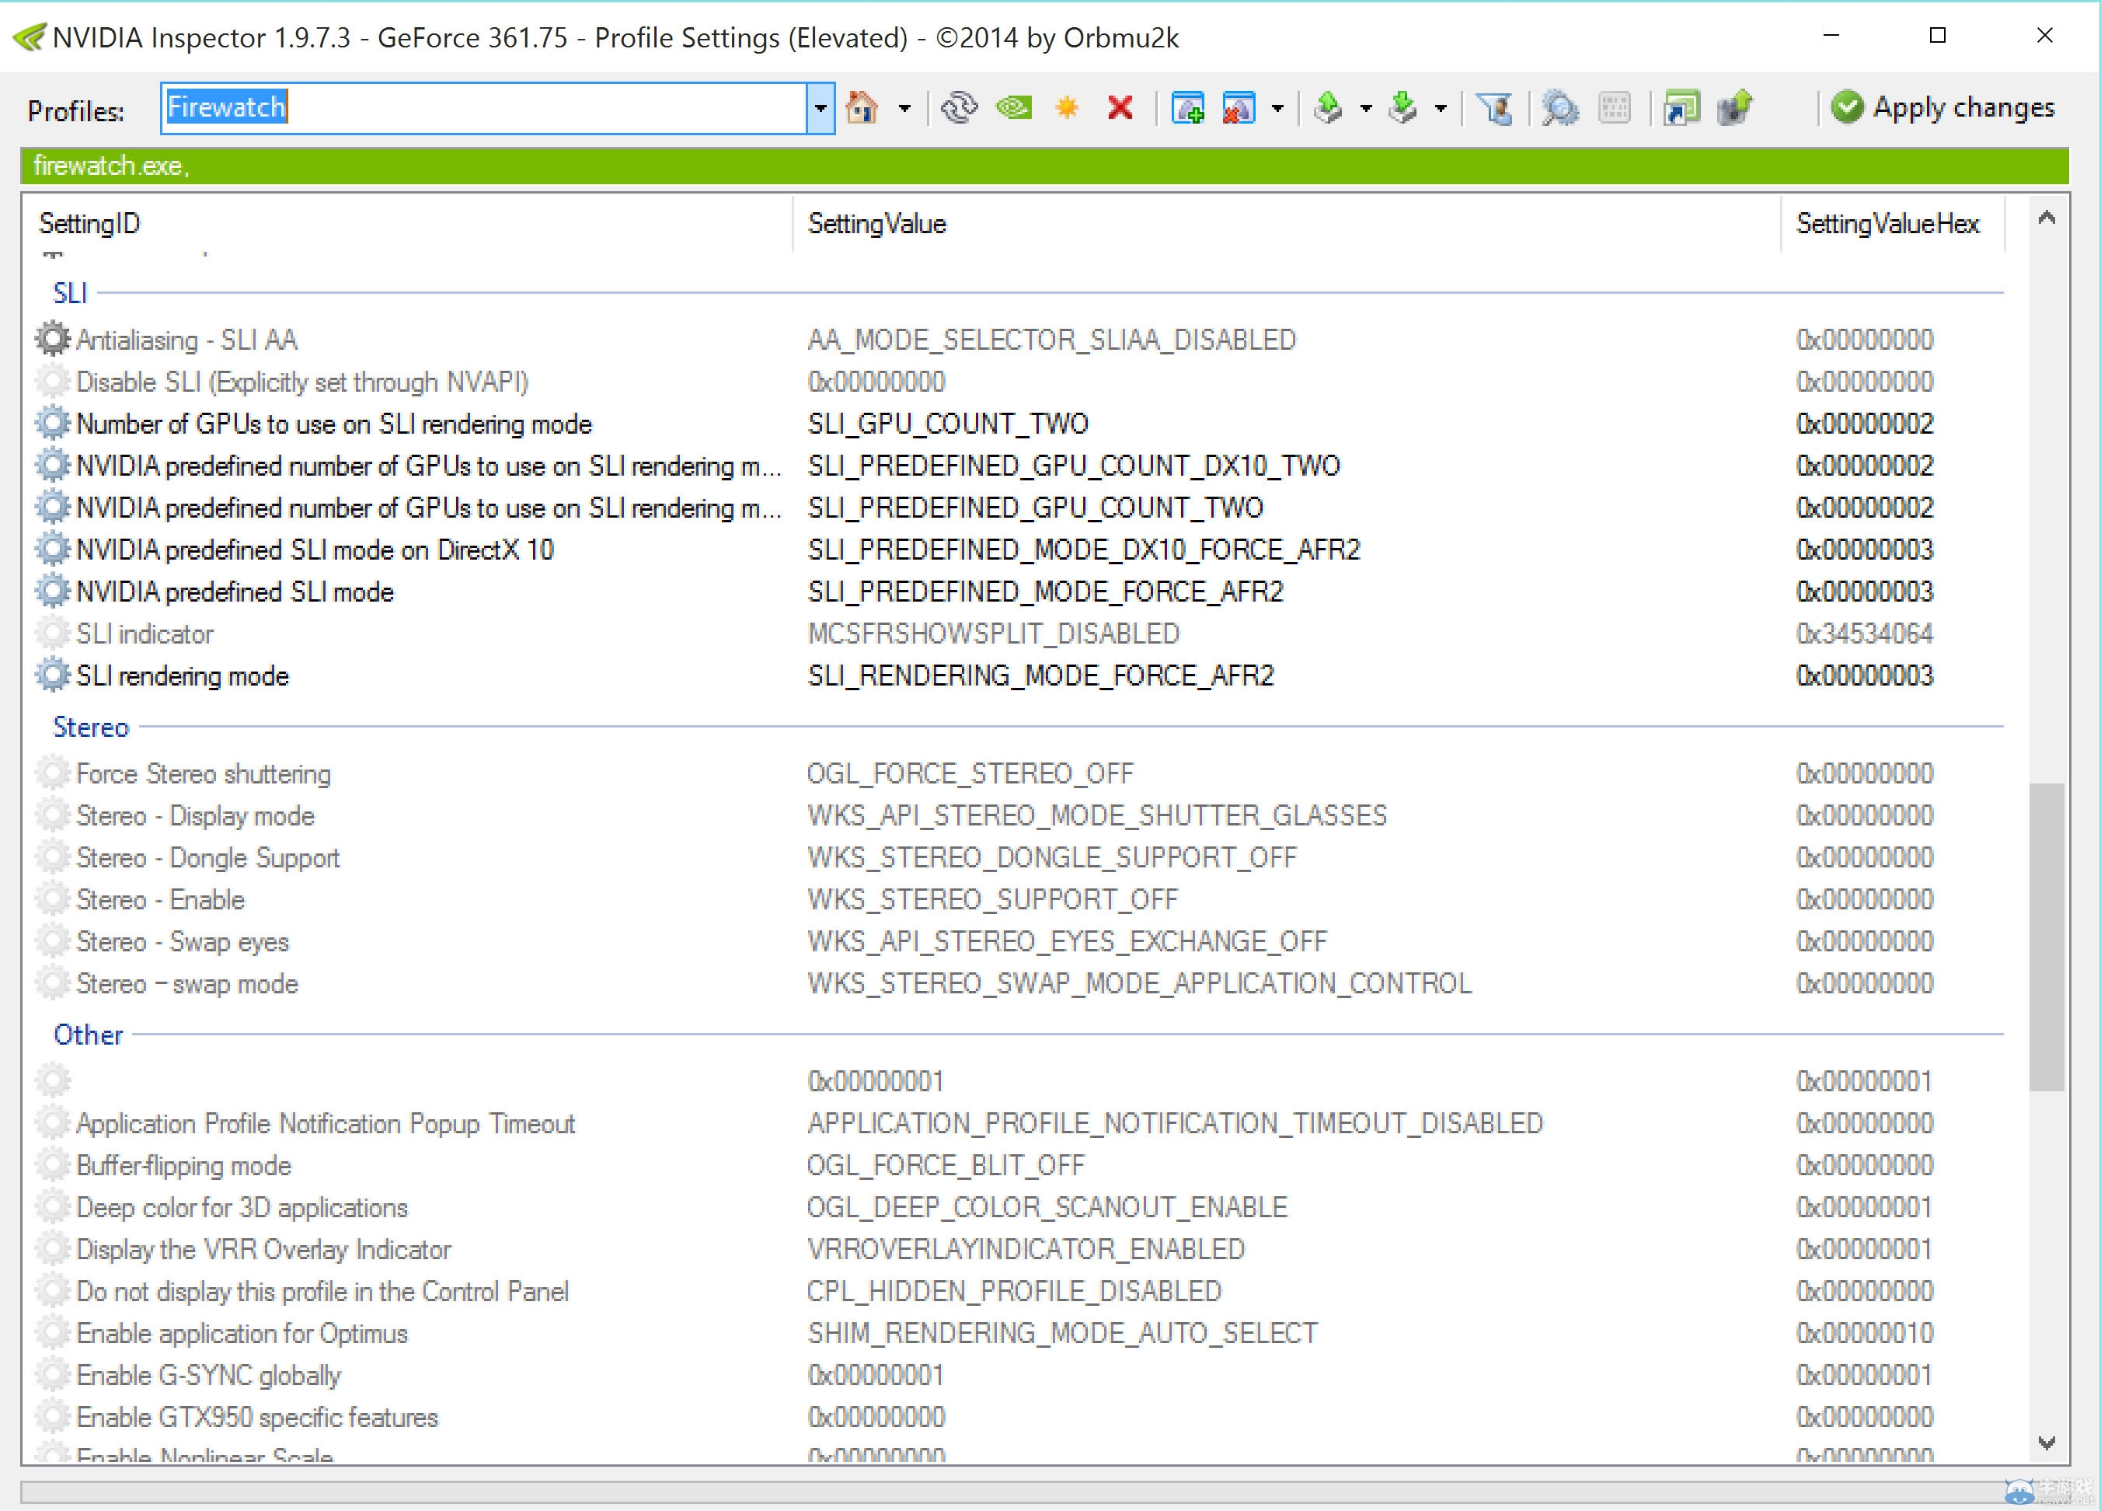
Task: Click the scrollbar down arrow
Action: [x=2047, y=1443]
